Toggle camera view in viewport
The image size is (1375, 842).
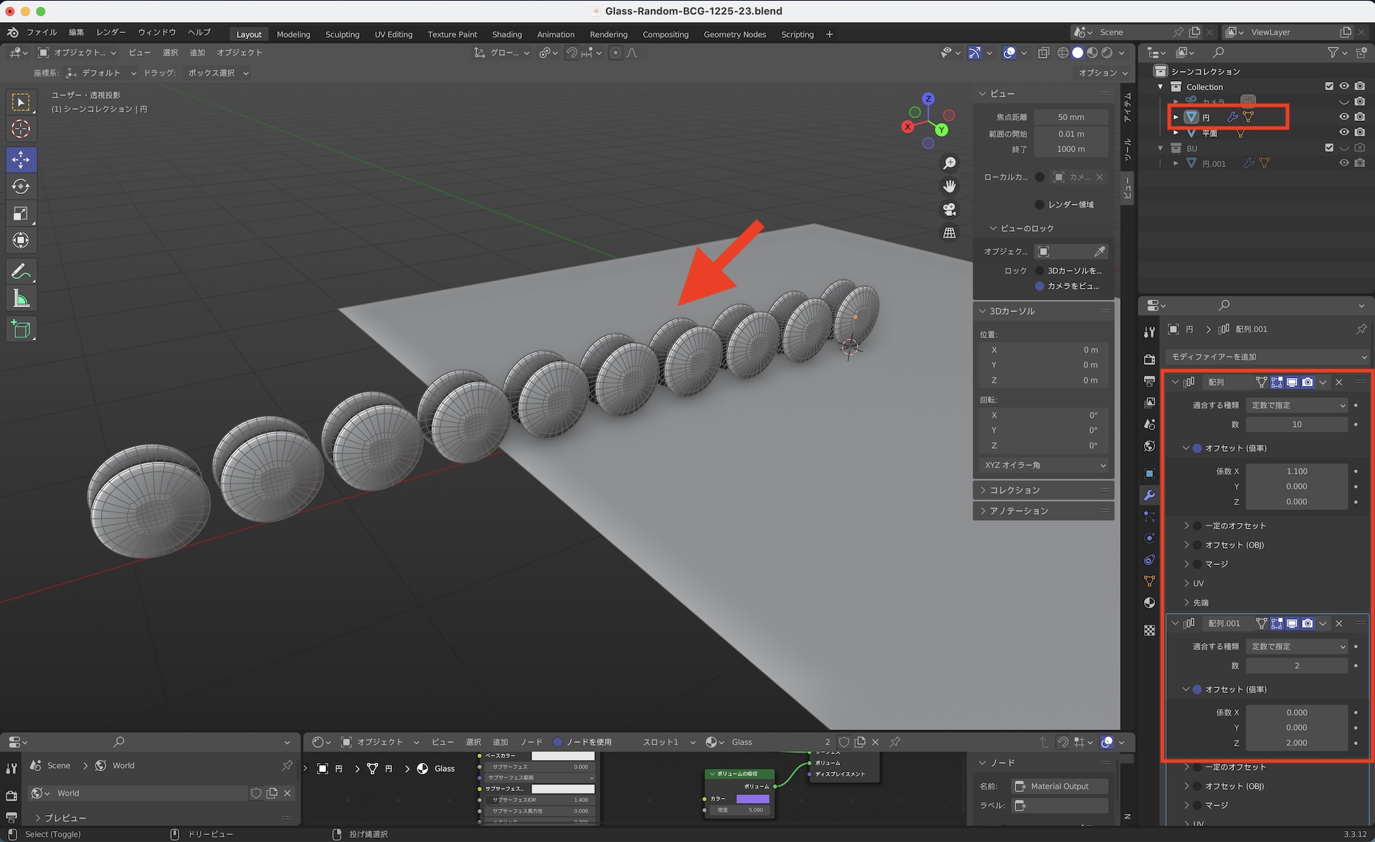[949, 210]
